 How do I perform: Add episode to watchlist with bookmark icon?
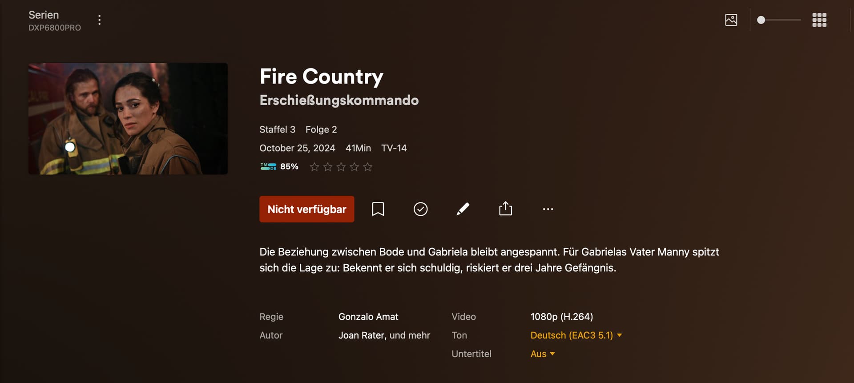click(378, 209)
